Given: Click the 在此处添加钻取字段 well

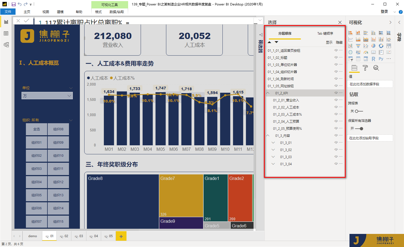Looking at the screenshot, I should [370, 138].
